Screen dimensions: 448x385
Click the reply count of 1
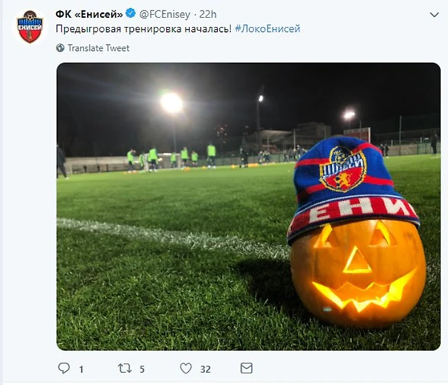click(x=81, y=369)
